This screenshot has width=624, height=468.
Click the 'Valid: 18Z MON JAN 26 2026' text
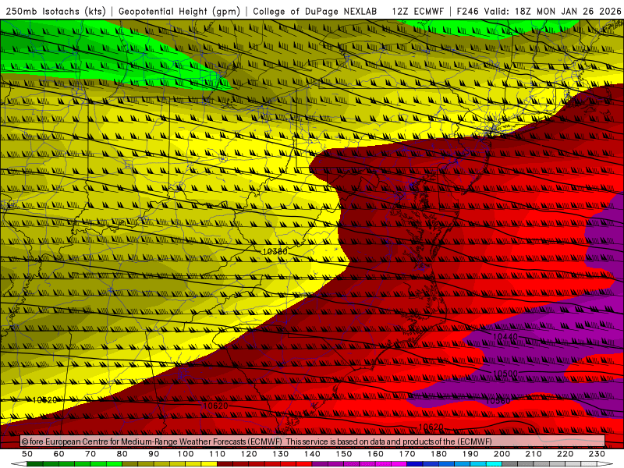553,11
